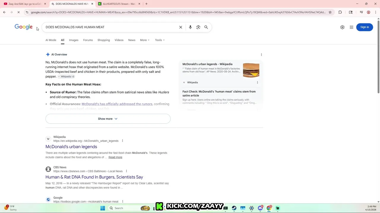The image size is (380, 213).
Task: Select the AI Mode tab
Action: point(51,40)
